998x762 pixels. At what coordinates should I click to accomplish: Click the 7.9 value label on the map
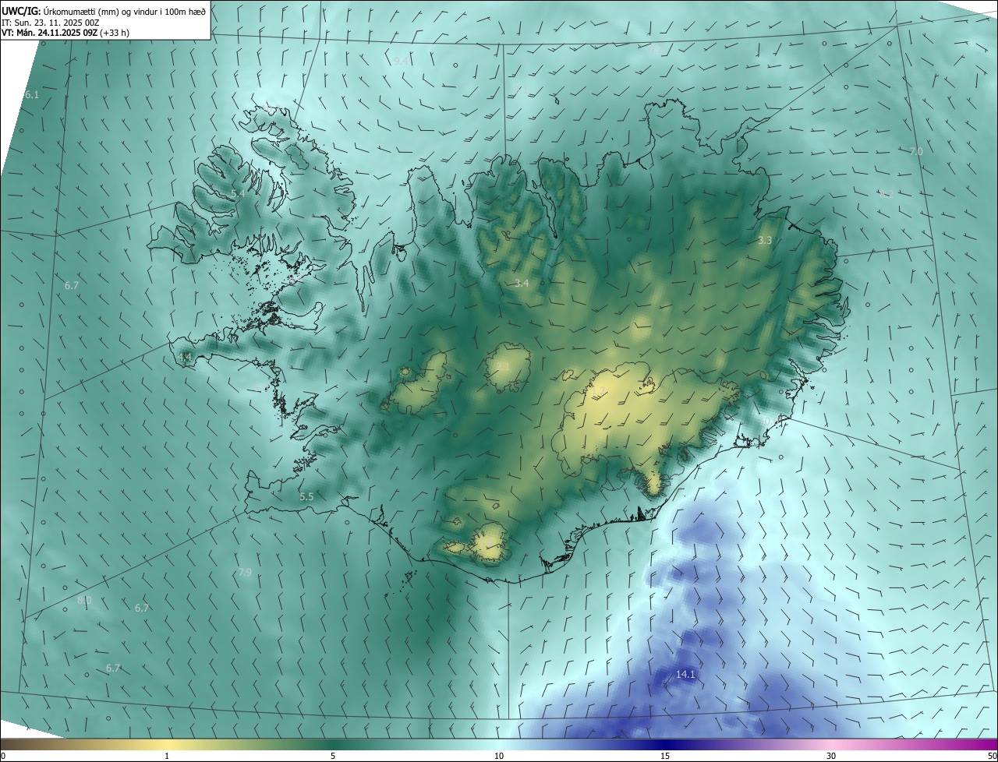[245, 572]
